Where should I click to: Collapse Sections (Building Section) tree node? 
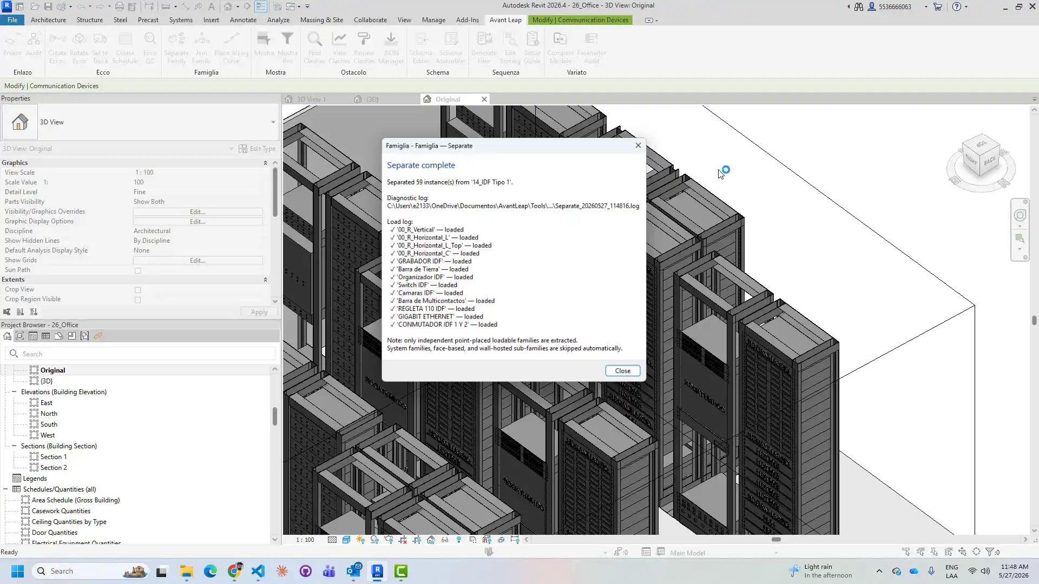(14, 446)
